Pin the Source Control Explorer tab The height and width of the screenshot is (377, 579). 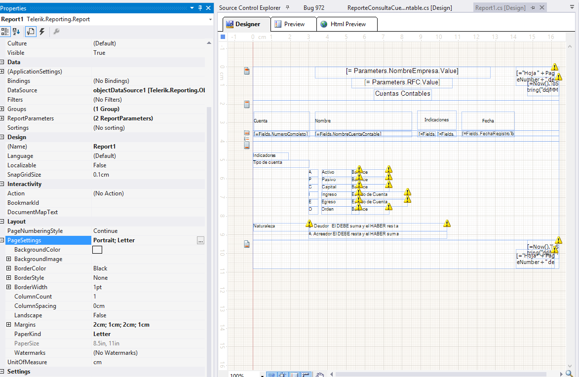click(288, 7)
